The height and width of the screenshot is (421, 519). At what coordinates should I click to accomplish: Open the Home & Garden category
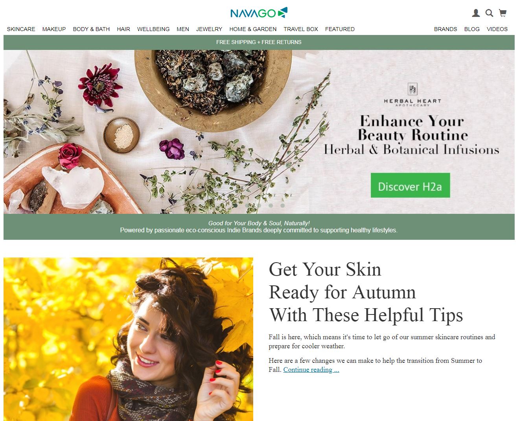pyautogui.click(x=253, y=29)
